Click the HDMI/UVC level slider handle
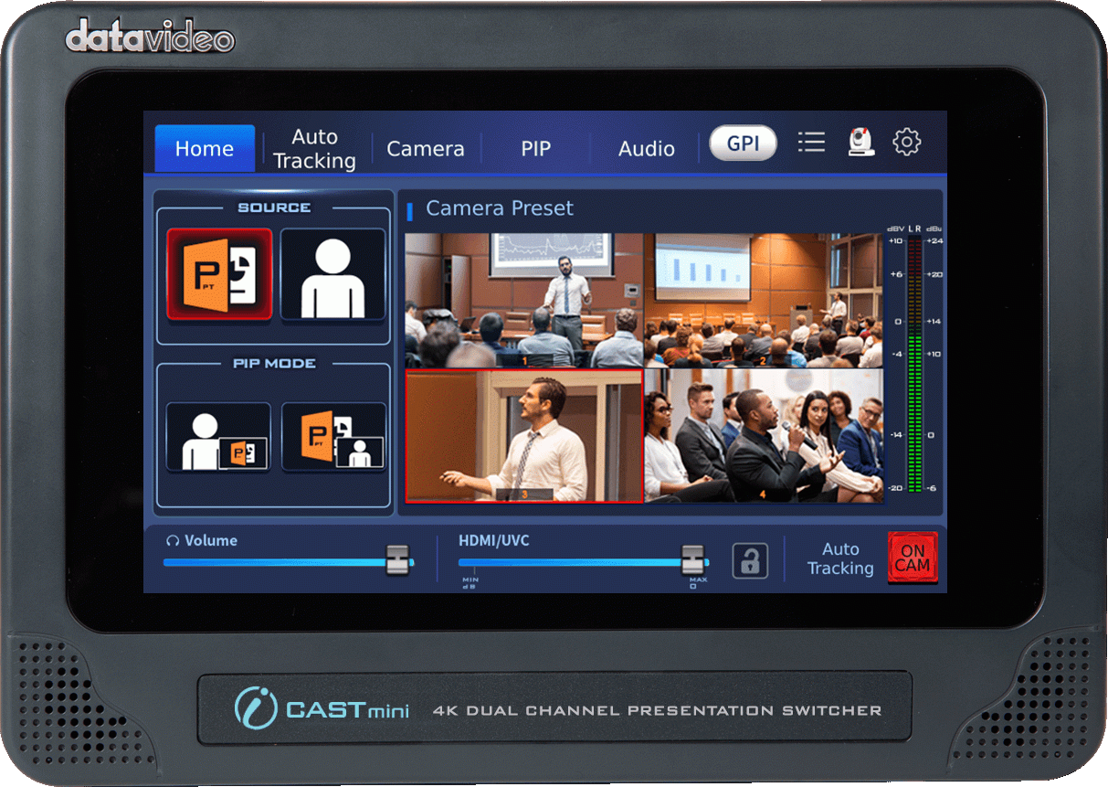The height and width of the screenshot is (787, 1108). click(693, 560)
